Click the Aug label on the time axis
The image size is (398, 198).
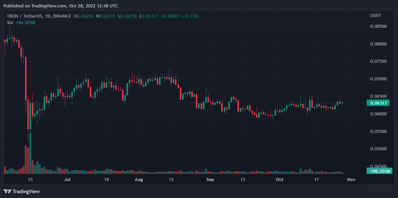(139, 179)
